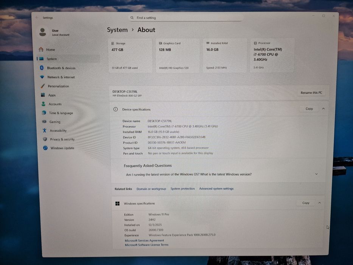Click the Installed RAM chip icon
This screenshot has height=265, width=353.
pos(208,43)
